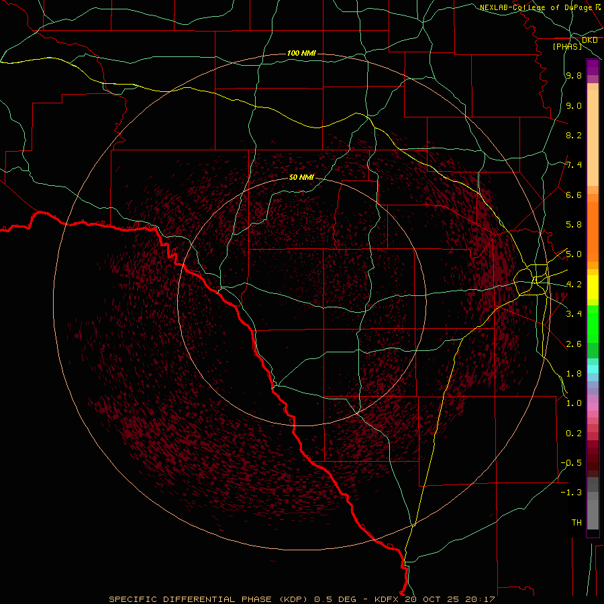
Task: Click the DKD label above the color scale
Action: pos(590,40)
